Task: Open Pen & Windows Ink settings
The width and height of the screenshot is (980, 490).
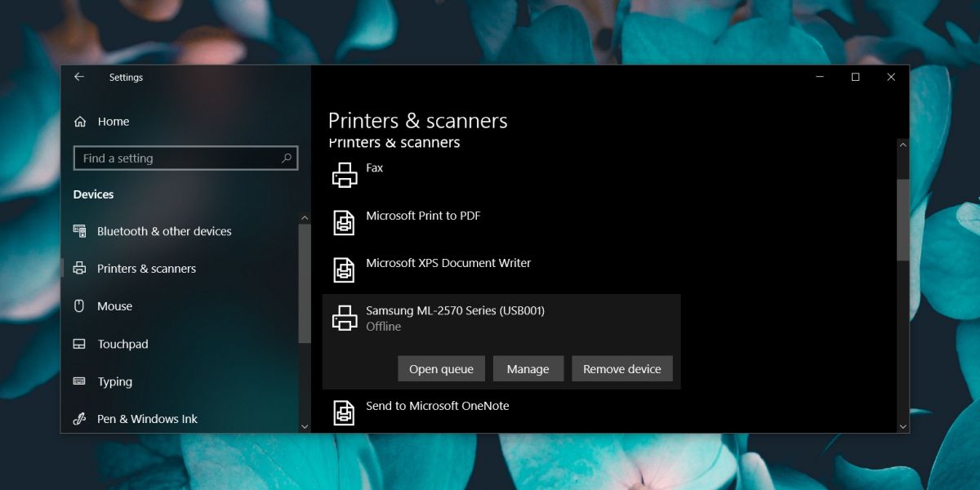Action: click(x=147, y=419)
